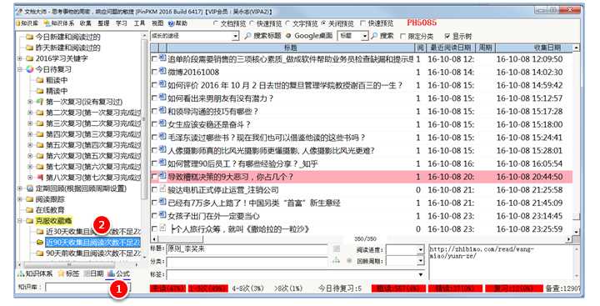600x306 pixels.
Task: Click the 公式 tab chart icon
Action: pos(112,273)
